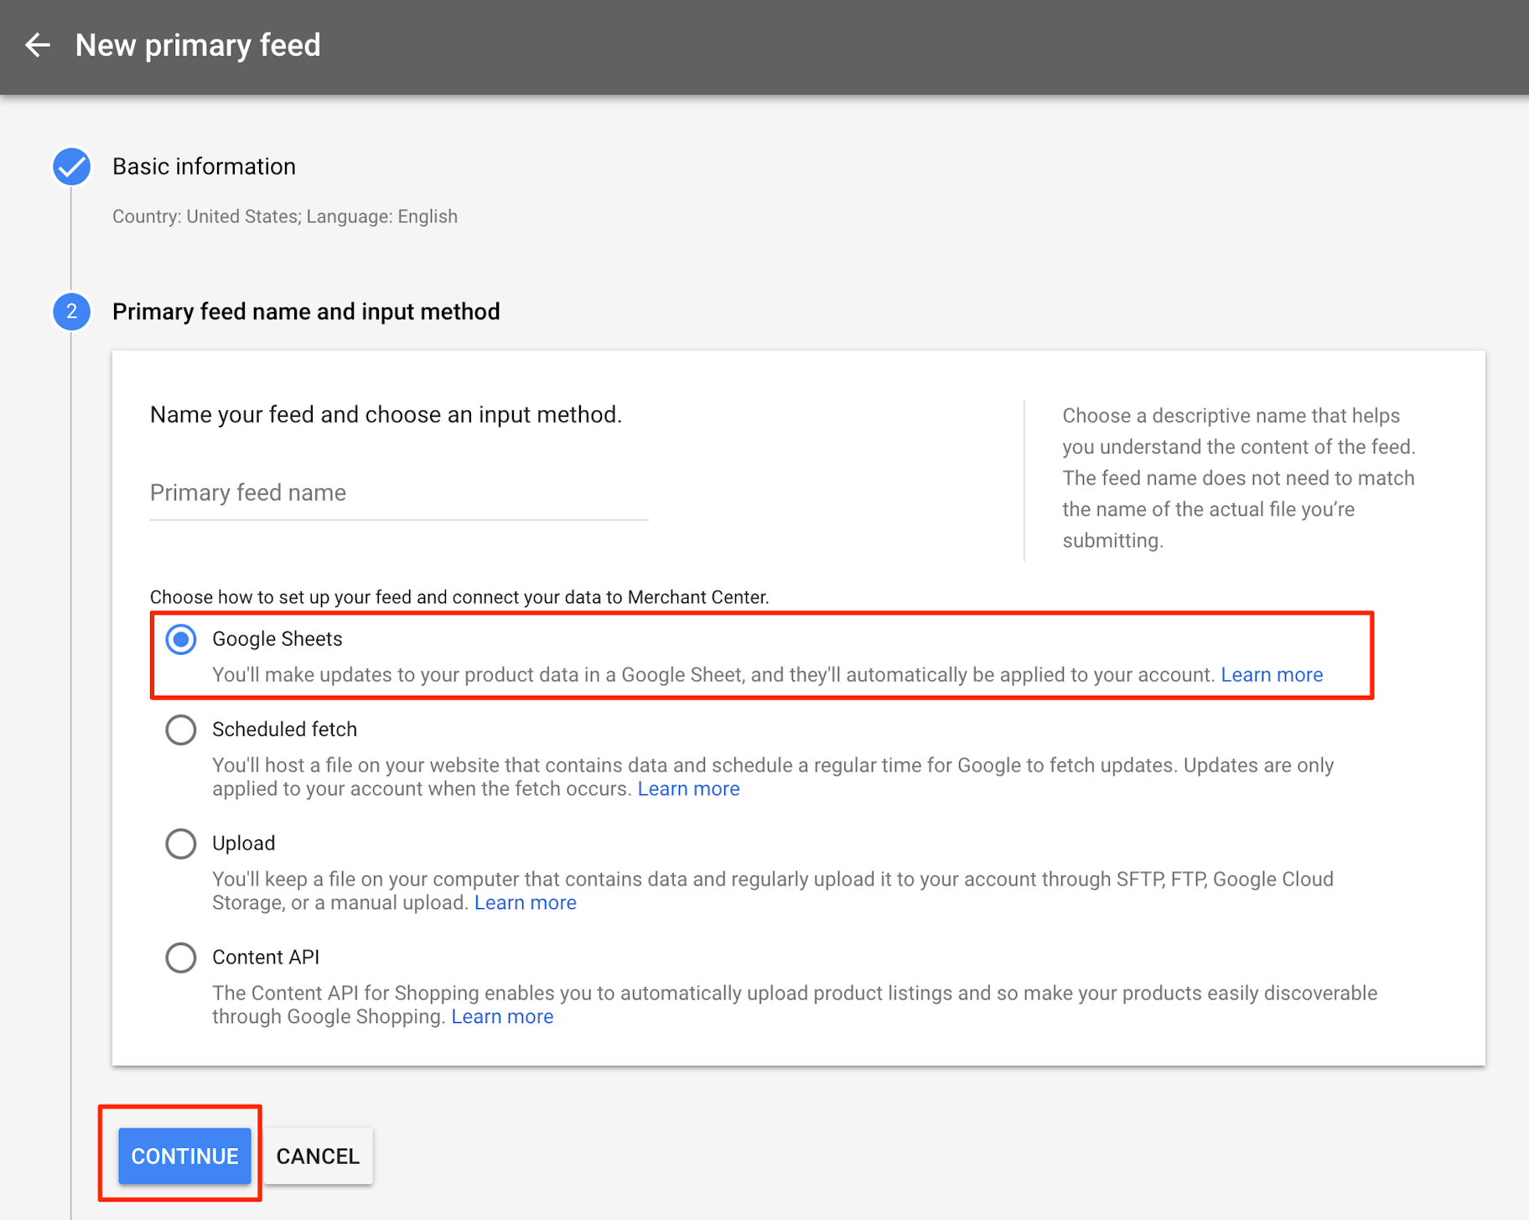This screenshot has height=1220, width=1529.
Task: Click the Content API option label
Action: click(x=266, y=958)
